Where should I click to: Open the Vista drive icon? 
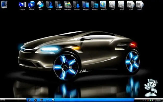point(113,5)
